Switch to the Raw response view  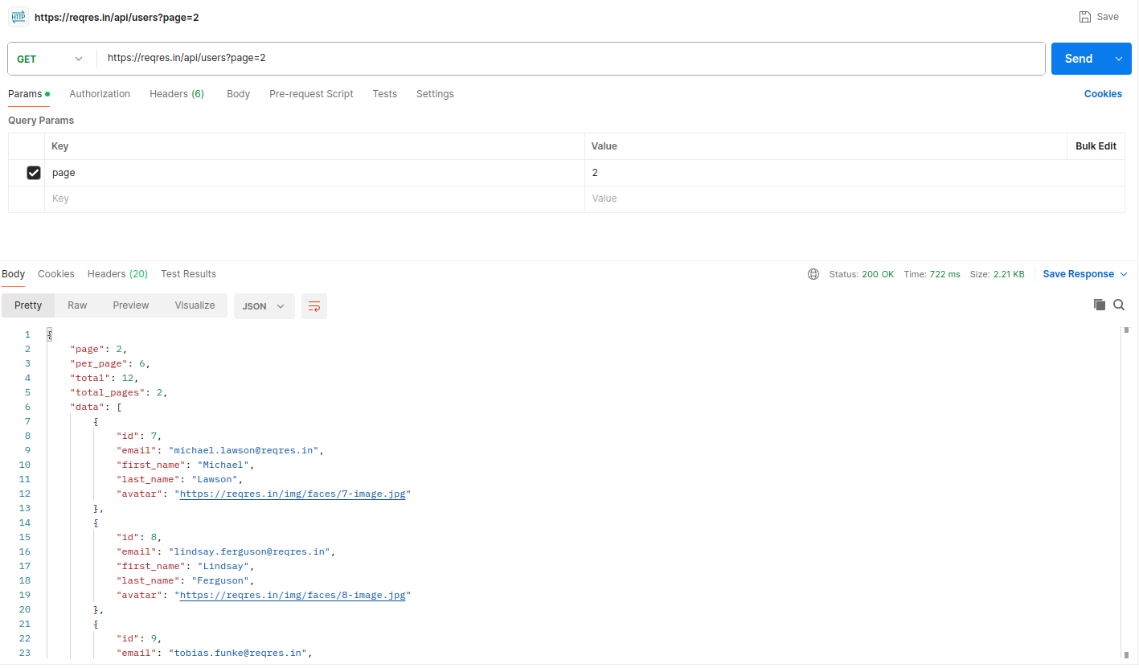[x=76, y=305]
